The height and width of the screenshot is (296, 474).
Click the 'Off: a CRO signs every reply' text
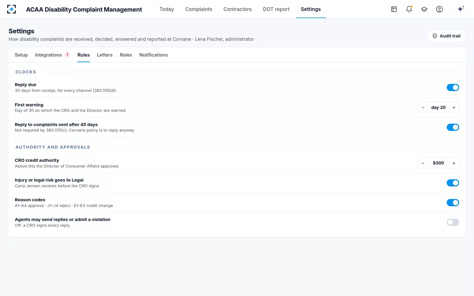tap(42, 225)
